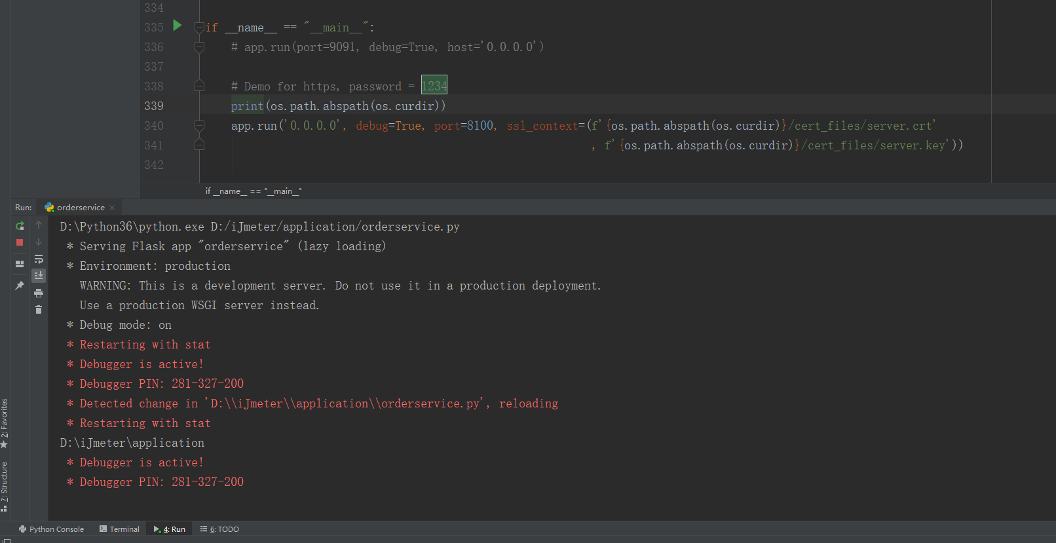1056x543 pixels.
Task: Fold the app.run block at line 340
Action: tap(199, 126)
